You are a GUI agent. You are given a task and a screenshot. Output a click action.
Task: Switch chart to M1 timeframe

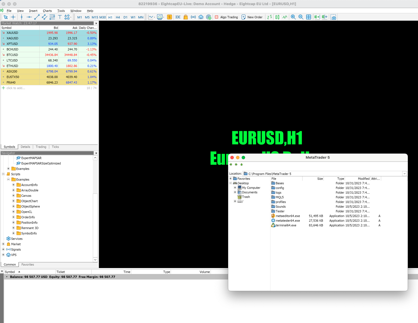tap(80, 17)
